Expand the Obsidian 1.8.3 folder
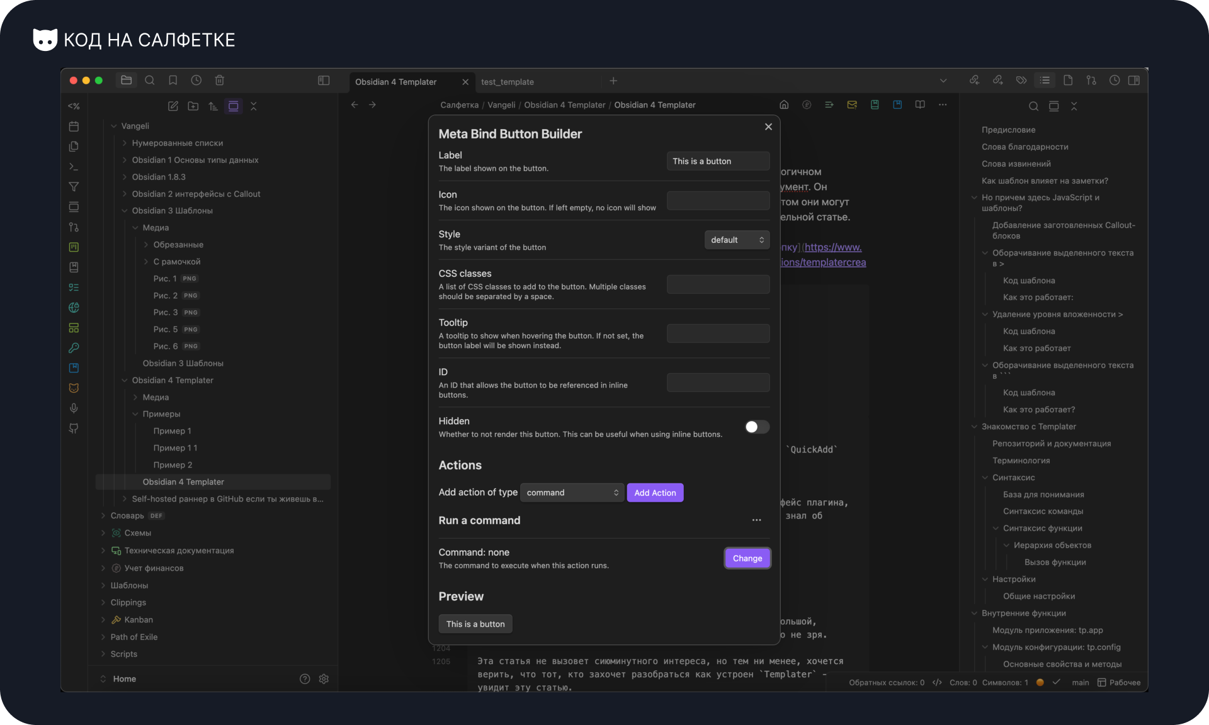 125,177
